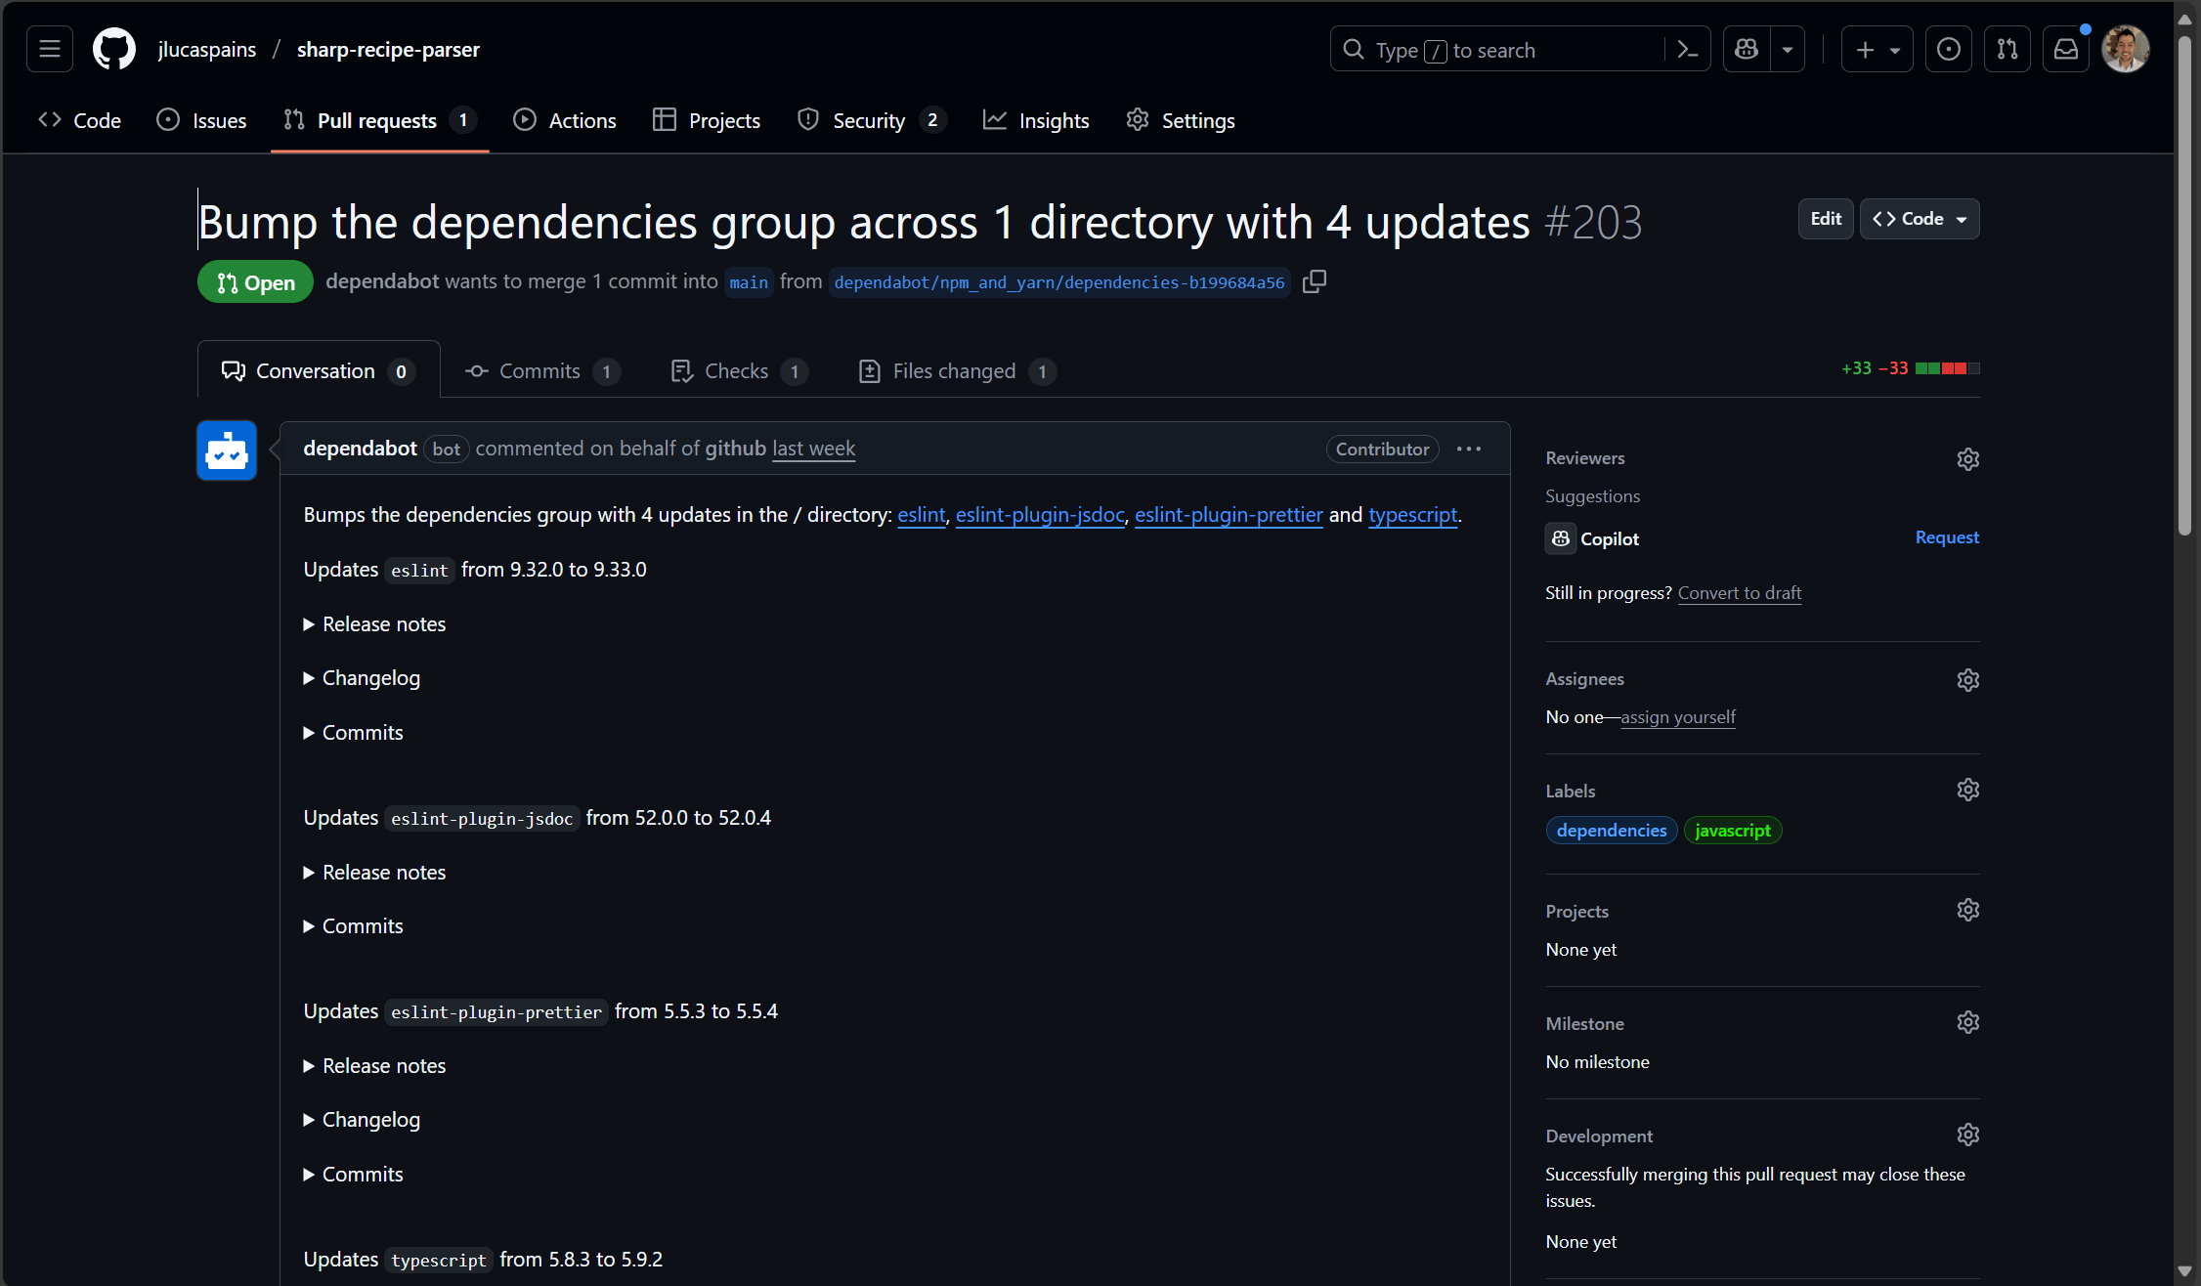This screenshot has height=1286, width=2201.
Task: Click sharp-recipe-parser repository link
Action: [x=388, y=49]
